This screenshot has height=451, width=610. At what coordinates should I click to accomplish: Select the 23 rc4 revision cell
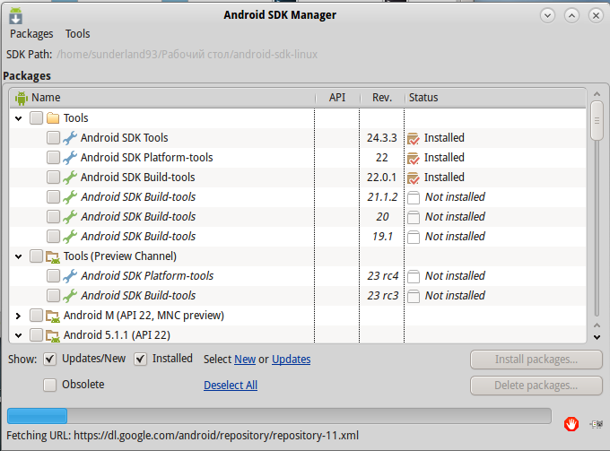[382, 276]
